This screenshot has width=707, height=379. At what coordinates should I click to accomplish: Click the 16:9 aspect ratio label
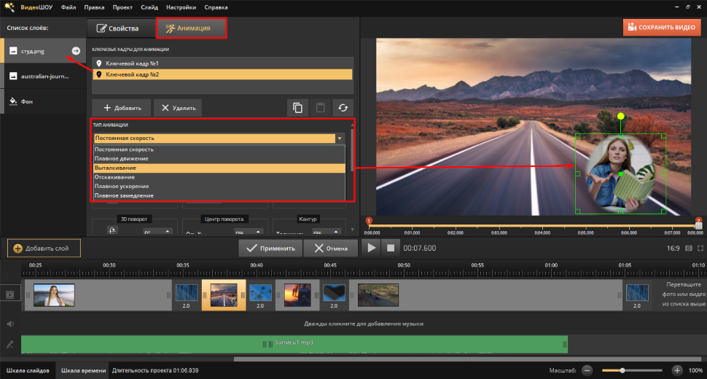[x=673, y=249]
